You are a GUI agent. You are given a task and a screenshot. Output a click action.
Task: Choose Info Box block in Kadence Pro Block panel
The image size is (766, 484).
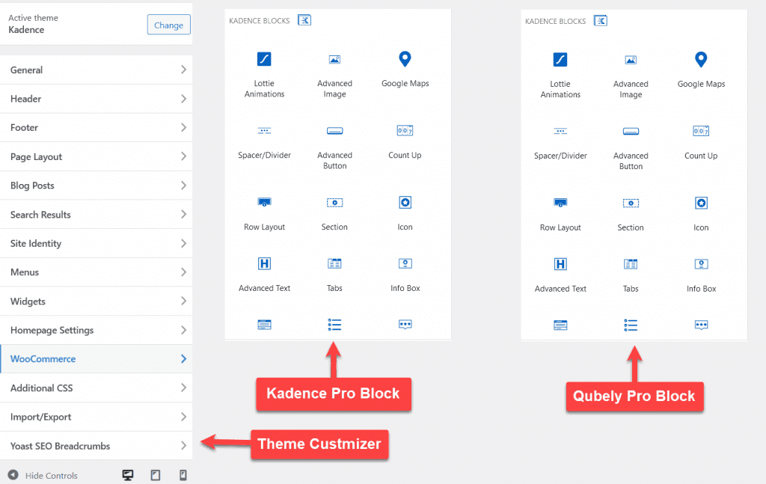coord(405,274)
